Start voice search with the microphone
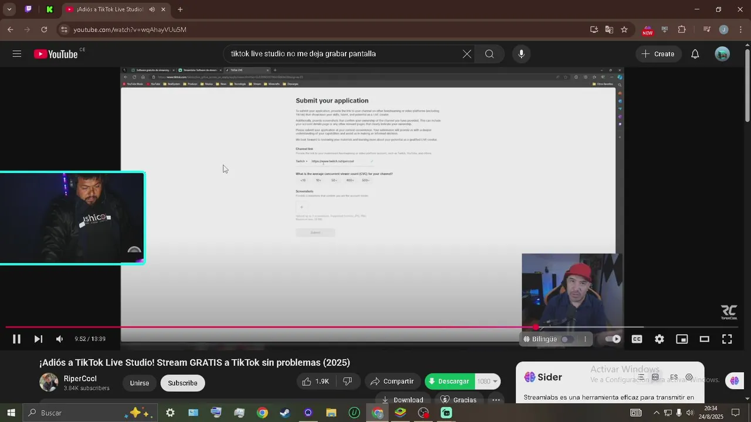 pos(521,54)
